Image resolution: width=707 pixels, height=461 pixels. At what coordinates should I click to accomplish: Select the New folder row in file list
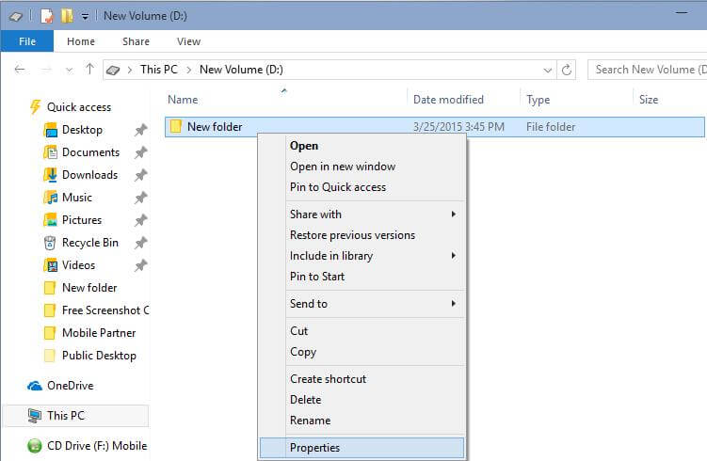coord(435,127)
